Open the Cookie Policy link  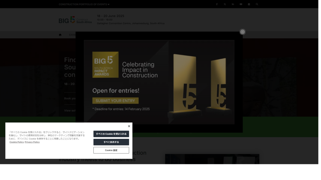click(17, 142)
